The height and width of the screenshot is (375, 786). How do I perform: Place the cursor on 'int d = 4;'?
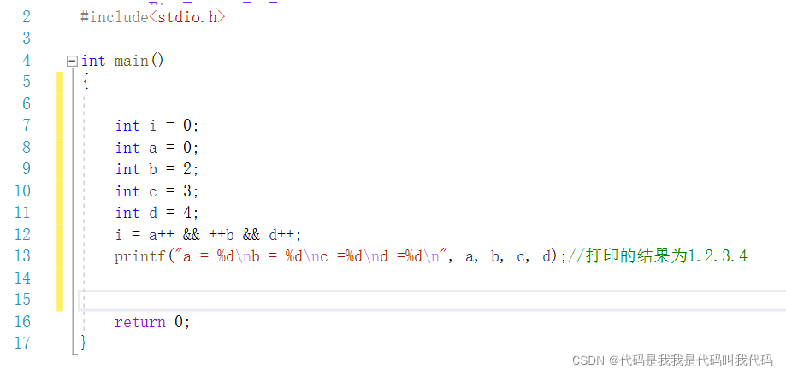(x=157, y=213)
